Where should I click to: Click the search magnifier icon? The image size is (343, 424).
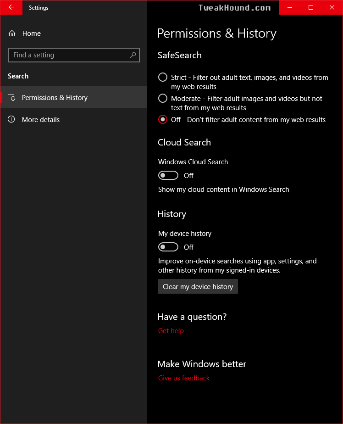(x=133, y=55)
